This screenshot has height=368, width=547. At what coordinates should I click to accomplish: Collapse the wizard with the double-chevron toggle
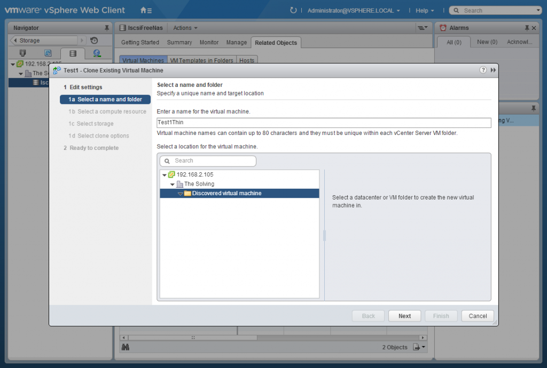492,69
